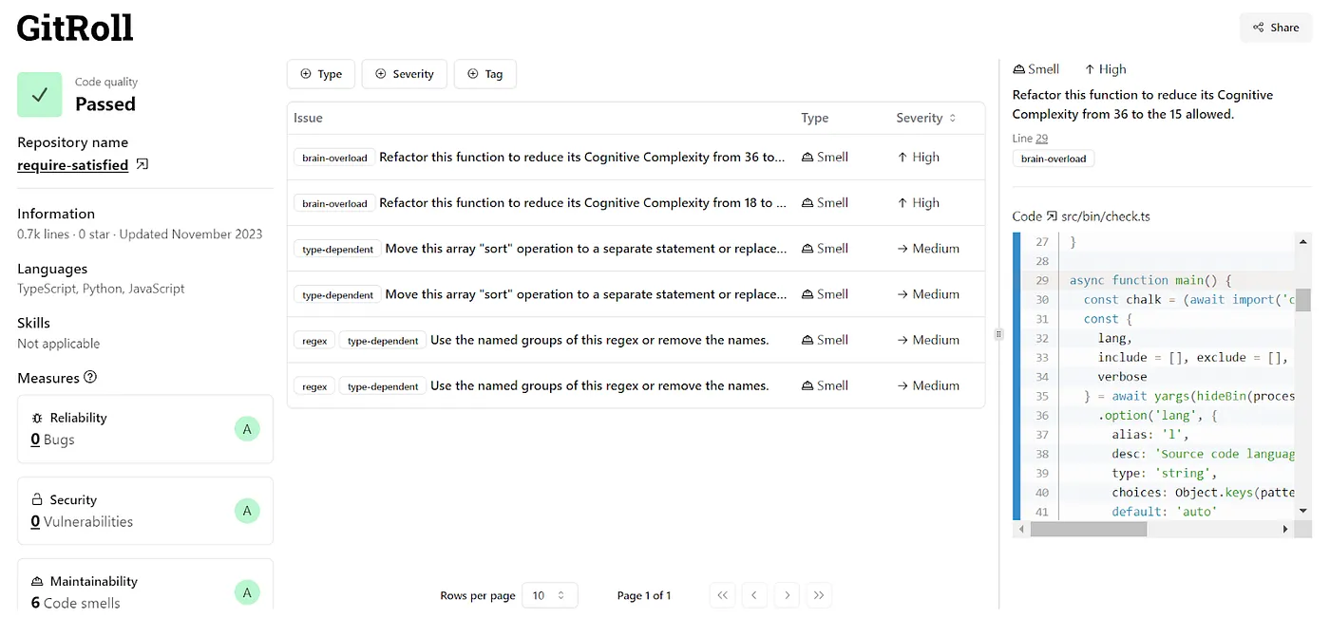Click the Measures help question-mark icon
The height and width of the screenshot is (618, 1330).
click(x=90, y=378)
